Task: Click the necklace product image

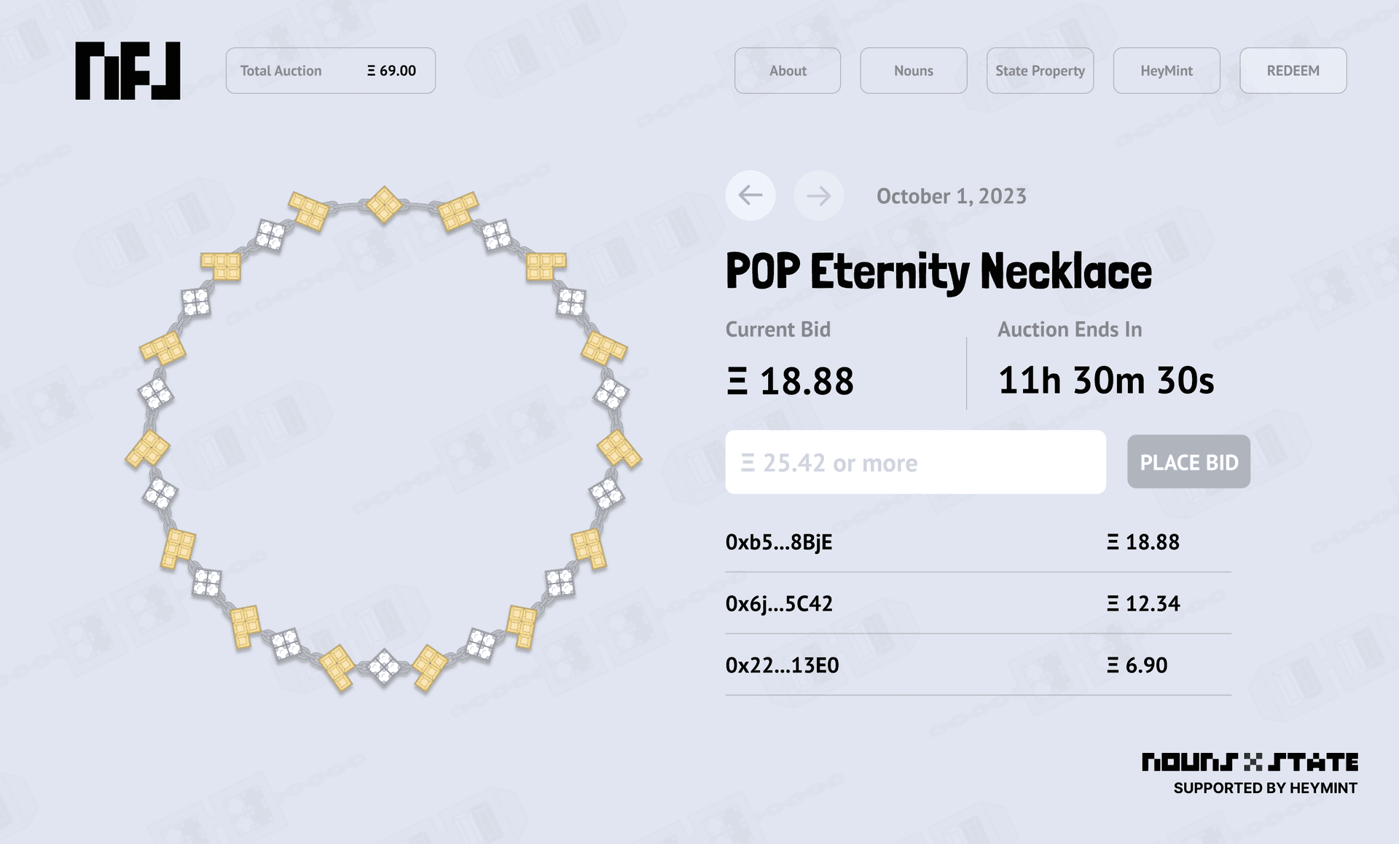Action: tap(383, 437)
